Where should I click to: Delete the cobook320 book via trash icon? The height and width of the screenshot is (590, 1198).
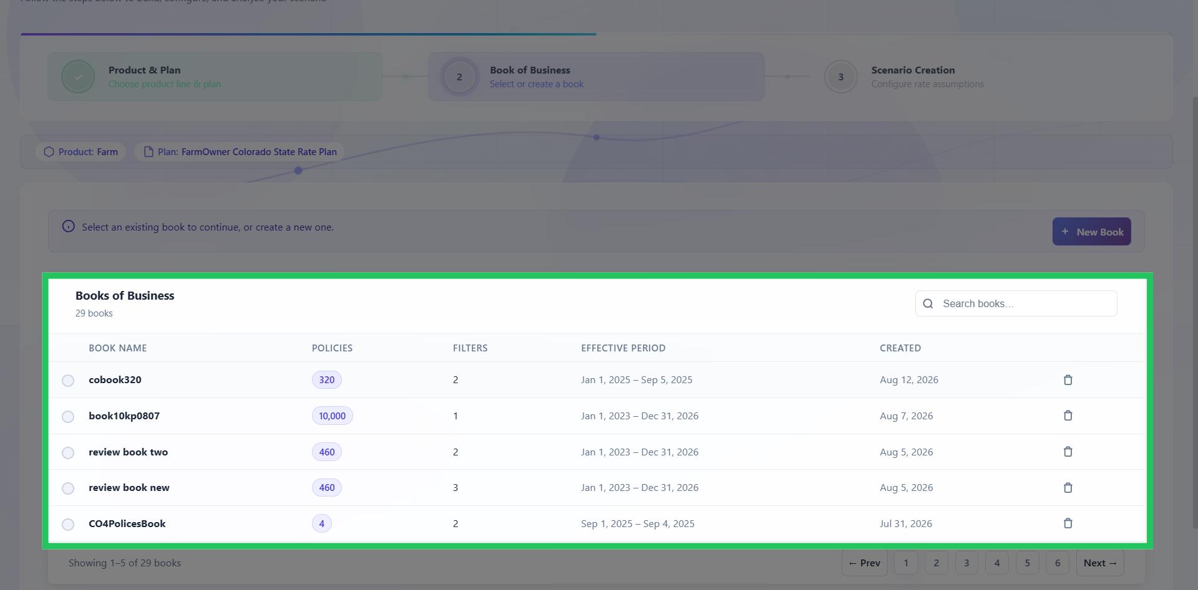pyautogui.click(x=1068, y=379)
